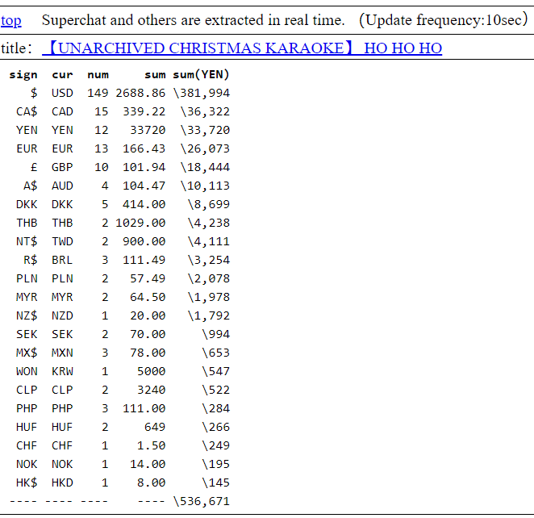Click the GBP yen value \18,444

tap(205, 167)
